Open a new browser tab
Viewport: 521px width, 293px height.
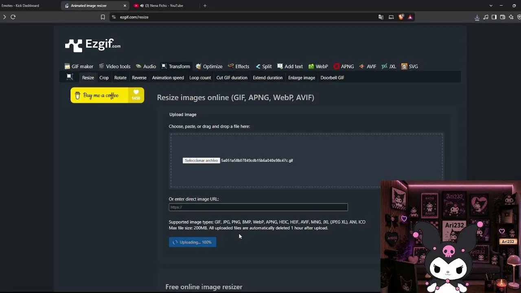[x=205, y=6]
